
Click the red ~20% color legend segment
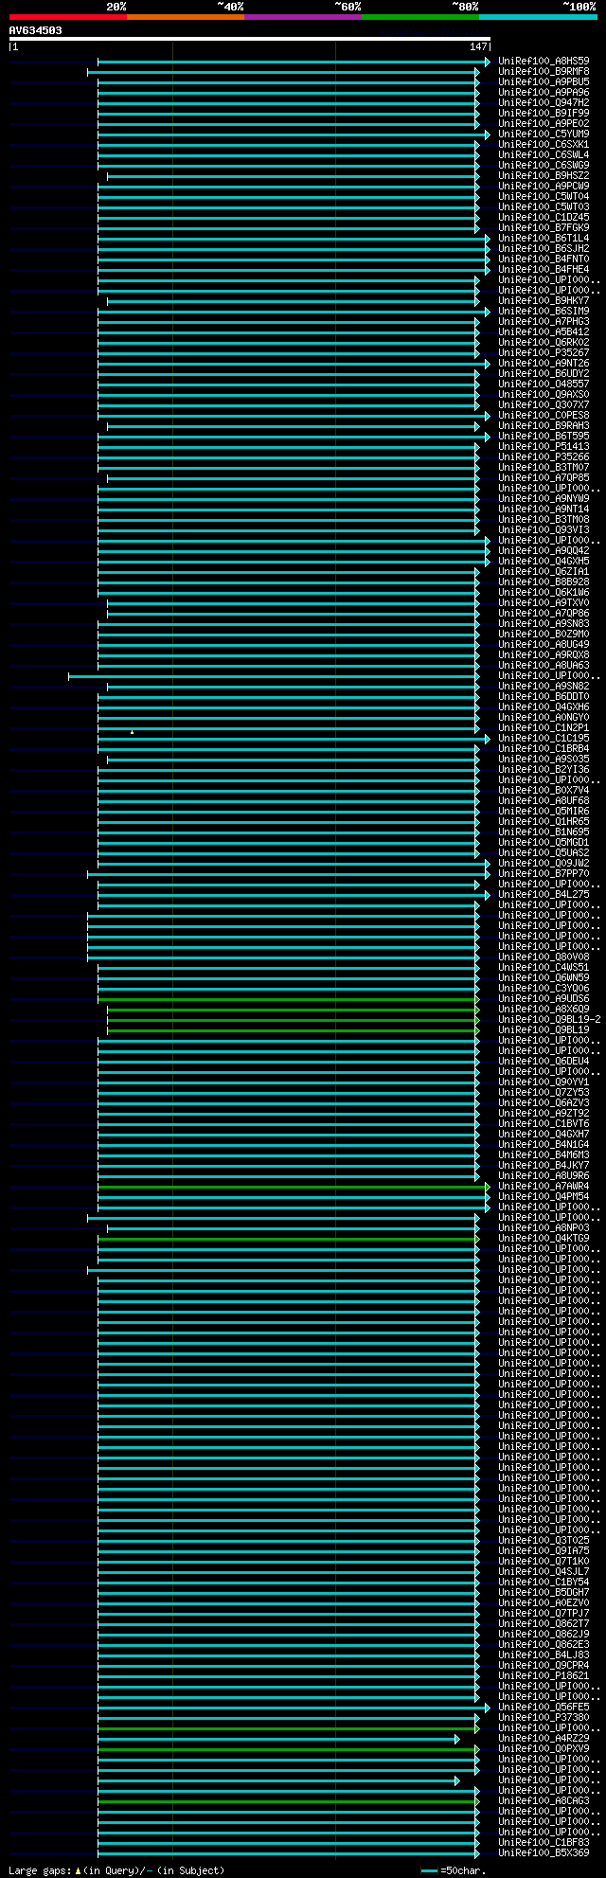(68, 17)
